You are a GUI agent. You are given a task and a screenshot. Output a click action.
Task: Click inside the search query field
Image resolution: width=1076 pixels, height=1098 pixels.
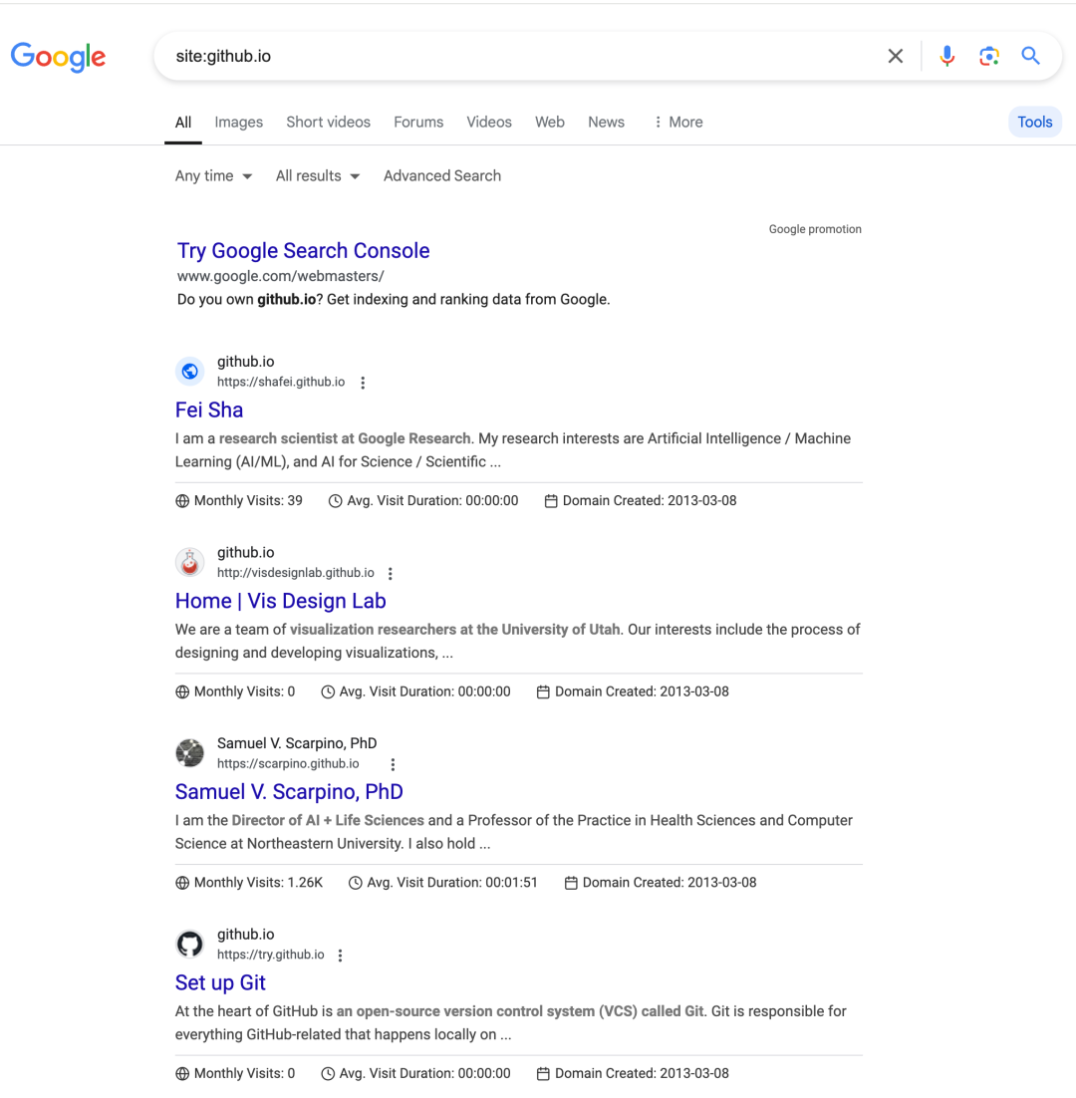tap(518, 56)
